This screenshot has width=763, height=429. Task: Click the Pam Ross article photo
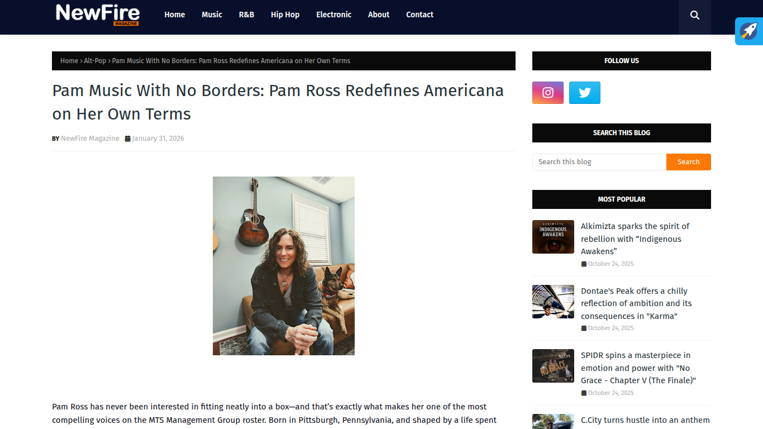pos(284,266)
